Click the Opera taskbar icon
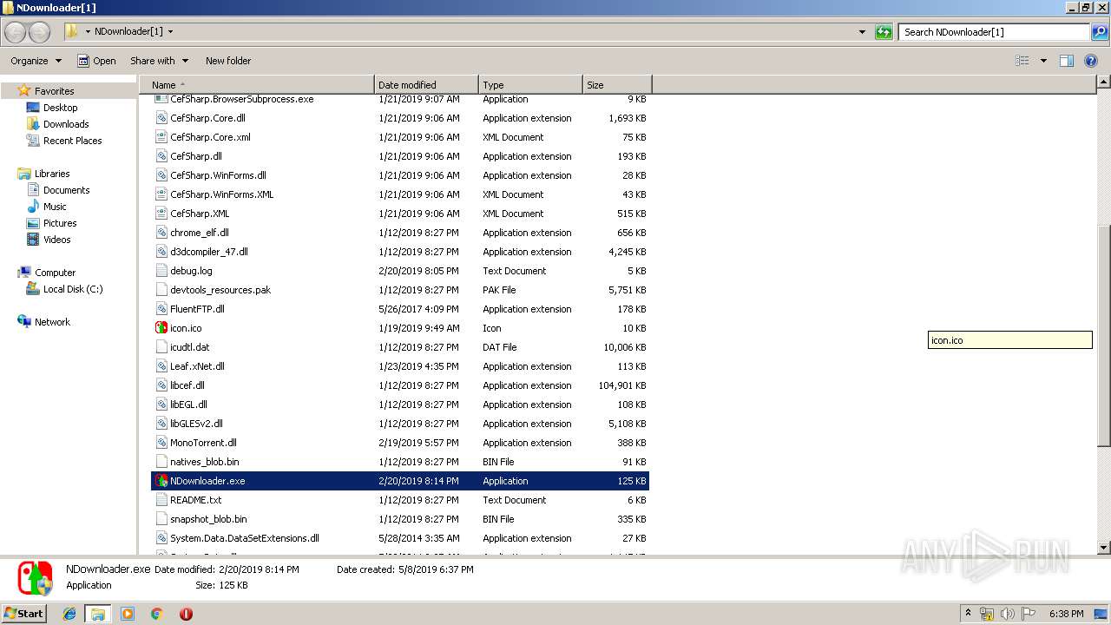The height and width of the screenshot is (625, 1111). [186, 614]
